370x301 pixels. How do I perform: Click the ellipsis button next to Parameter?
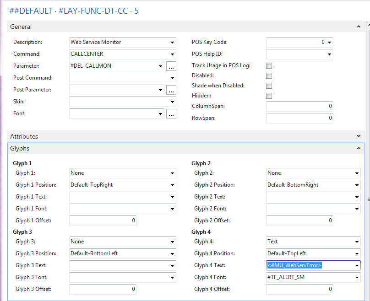pyautogui.click(x=171, y=66)
